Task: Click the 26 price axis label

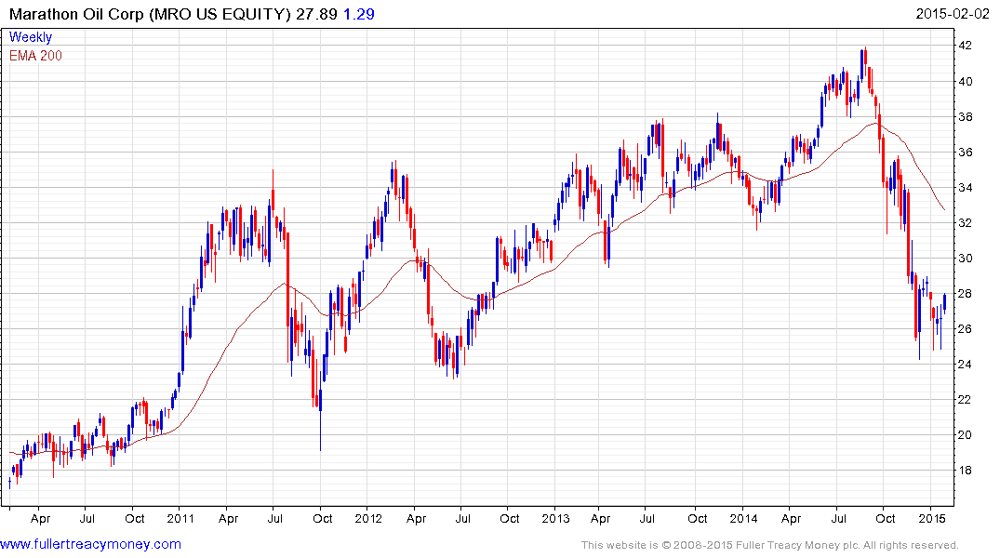Action: (x=965, y=328)
